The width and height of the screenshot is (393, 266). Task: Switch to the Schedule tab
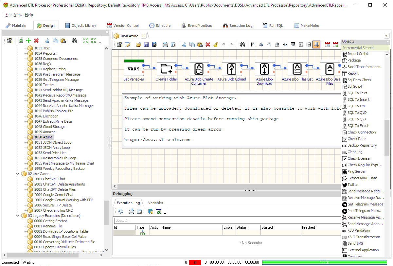pyautogui.click(x=160, y=26)
